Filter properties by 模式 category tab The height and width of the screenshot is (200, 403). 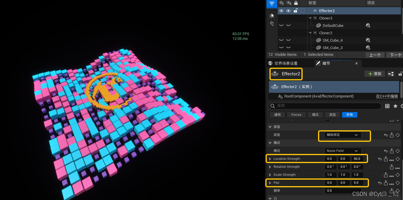315,115
